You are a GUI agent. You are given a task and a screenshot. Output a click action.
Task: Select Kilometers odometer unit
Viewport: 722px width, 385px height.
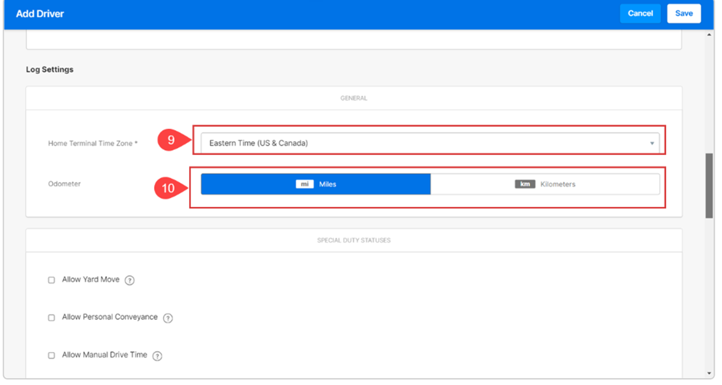545,184
